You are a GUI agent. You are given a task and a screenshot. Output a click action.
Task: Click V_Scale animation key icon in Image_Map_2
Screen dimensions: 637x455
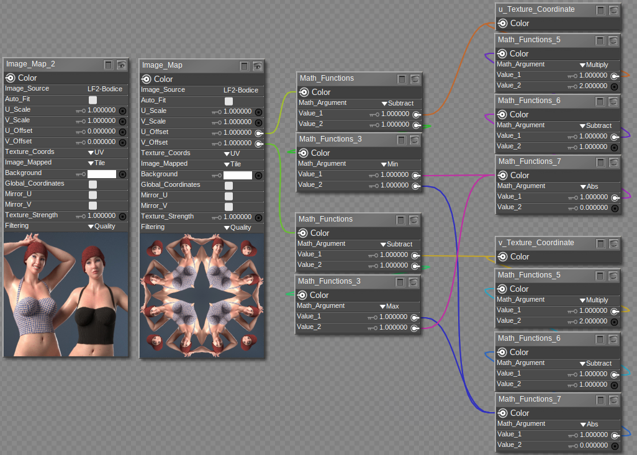pos(81,121)
